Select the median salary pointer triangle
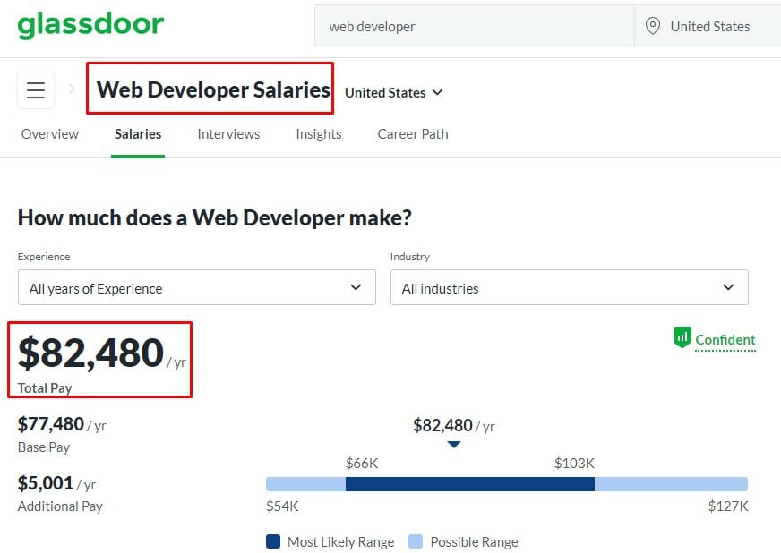The height and width of the screenshot is (553, 781). (x=454, y=445)
